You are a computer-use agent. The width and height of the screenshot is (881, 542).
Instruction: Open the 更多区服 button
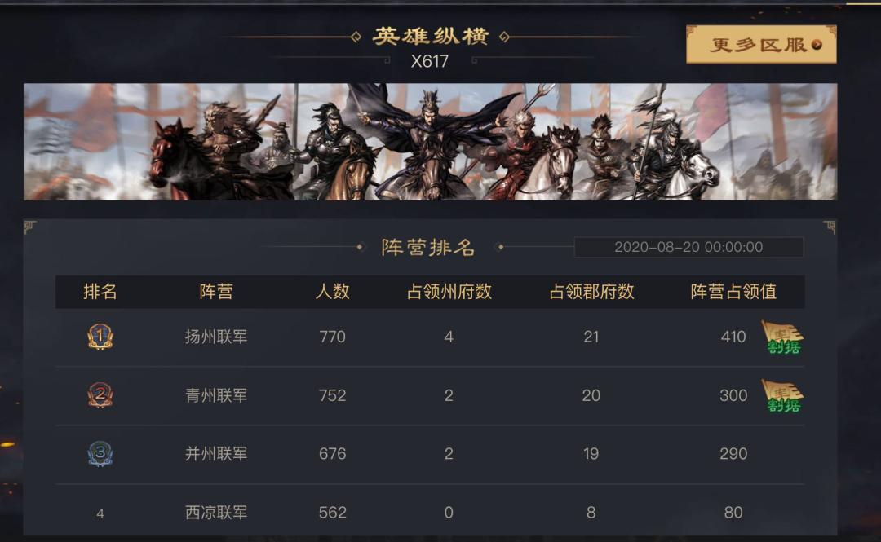[761, 44]
